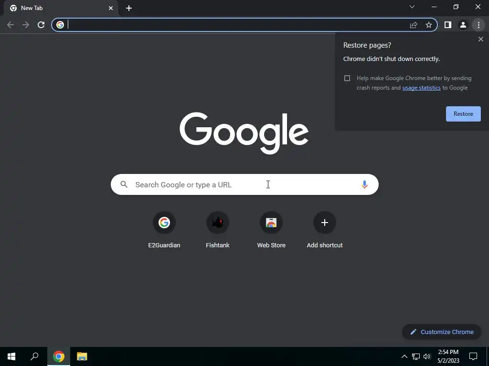Click Chrome icon in the taskbar
Screen dimensions: 489x366
click(59, 356)
